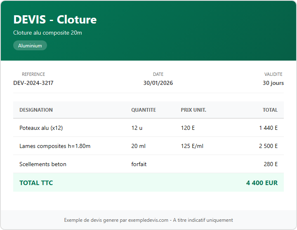Click the 12 u quantity cell
Image resolution: width=297 pixels, height=230 pixels.
137,128
